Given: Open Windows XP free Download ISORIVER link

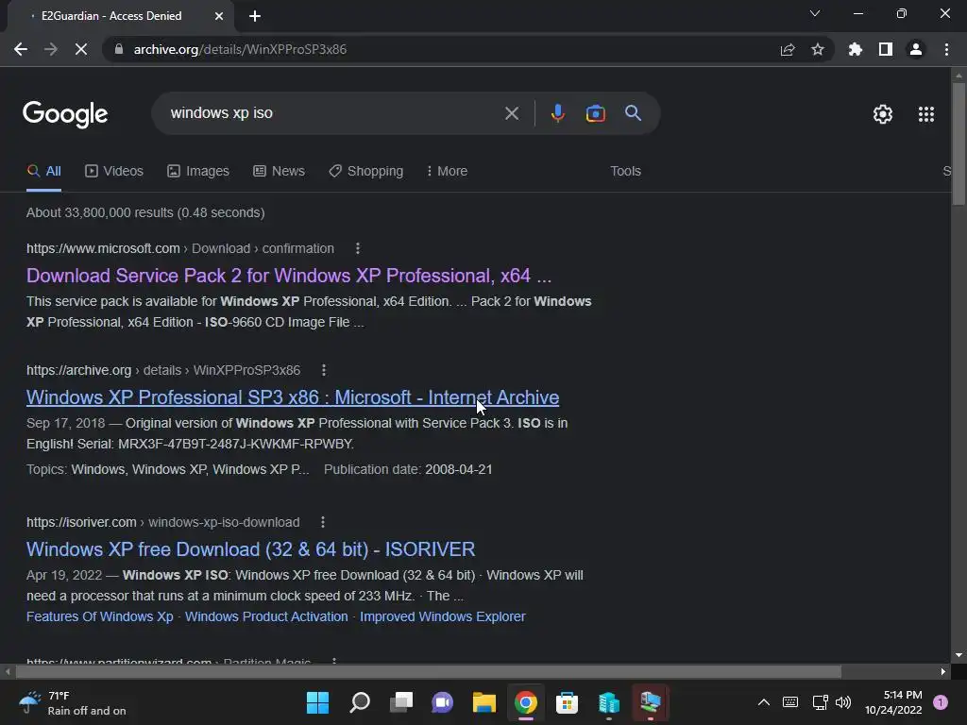Looking at the screenshot, I should coord(251,549).
